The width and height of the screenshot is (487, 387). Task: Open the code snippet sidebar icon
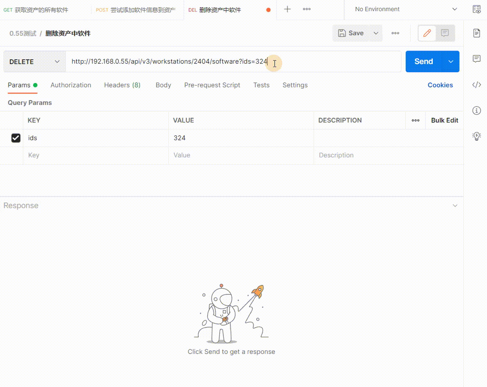tap(477, 85)
